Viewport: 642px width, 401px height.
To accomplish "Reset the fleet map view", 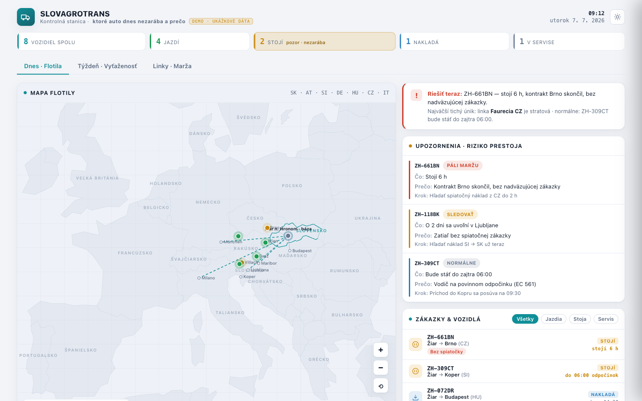I will 381,386.
